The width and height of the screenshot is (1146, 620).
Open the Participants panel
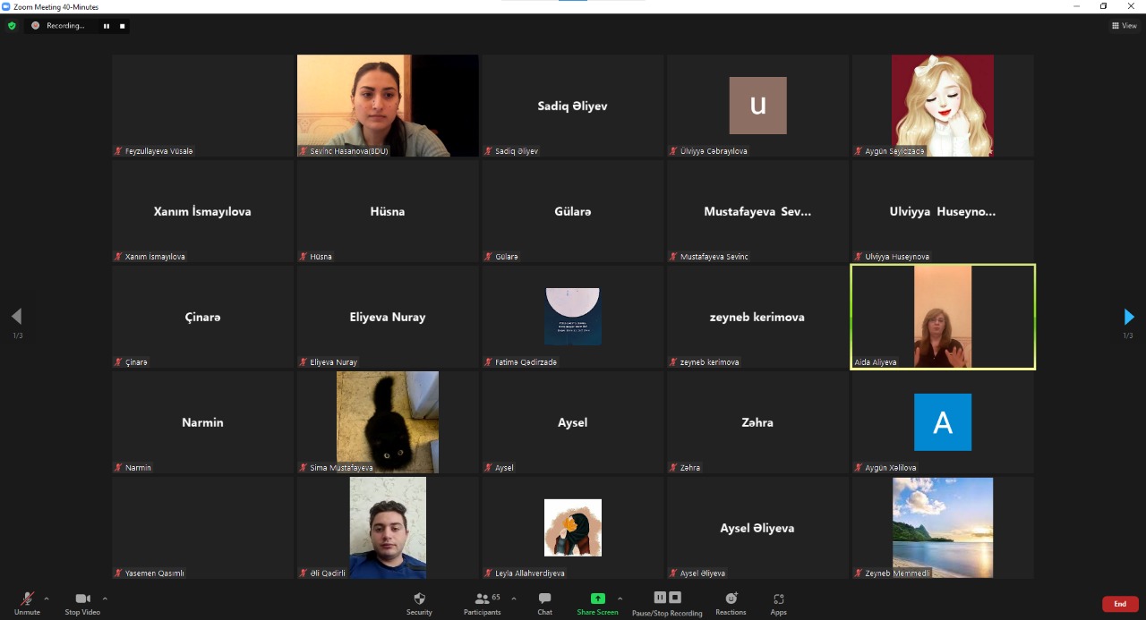pos(483,603)
